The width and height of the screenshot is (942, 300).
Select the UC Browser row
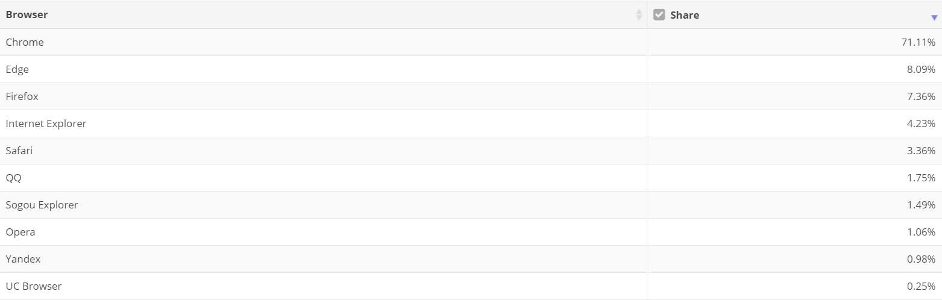tap(471, 286)
